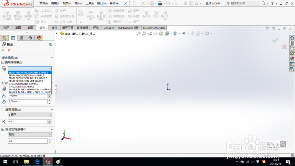Collapse the 自动切释放槽 section
The height and width of the screenshot is (166, 295).
pyautogui.click(x=52, y=129)
